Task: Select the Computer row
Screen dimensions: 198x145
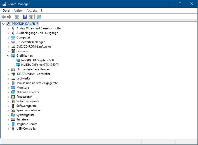Action: [23, 37]
